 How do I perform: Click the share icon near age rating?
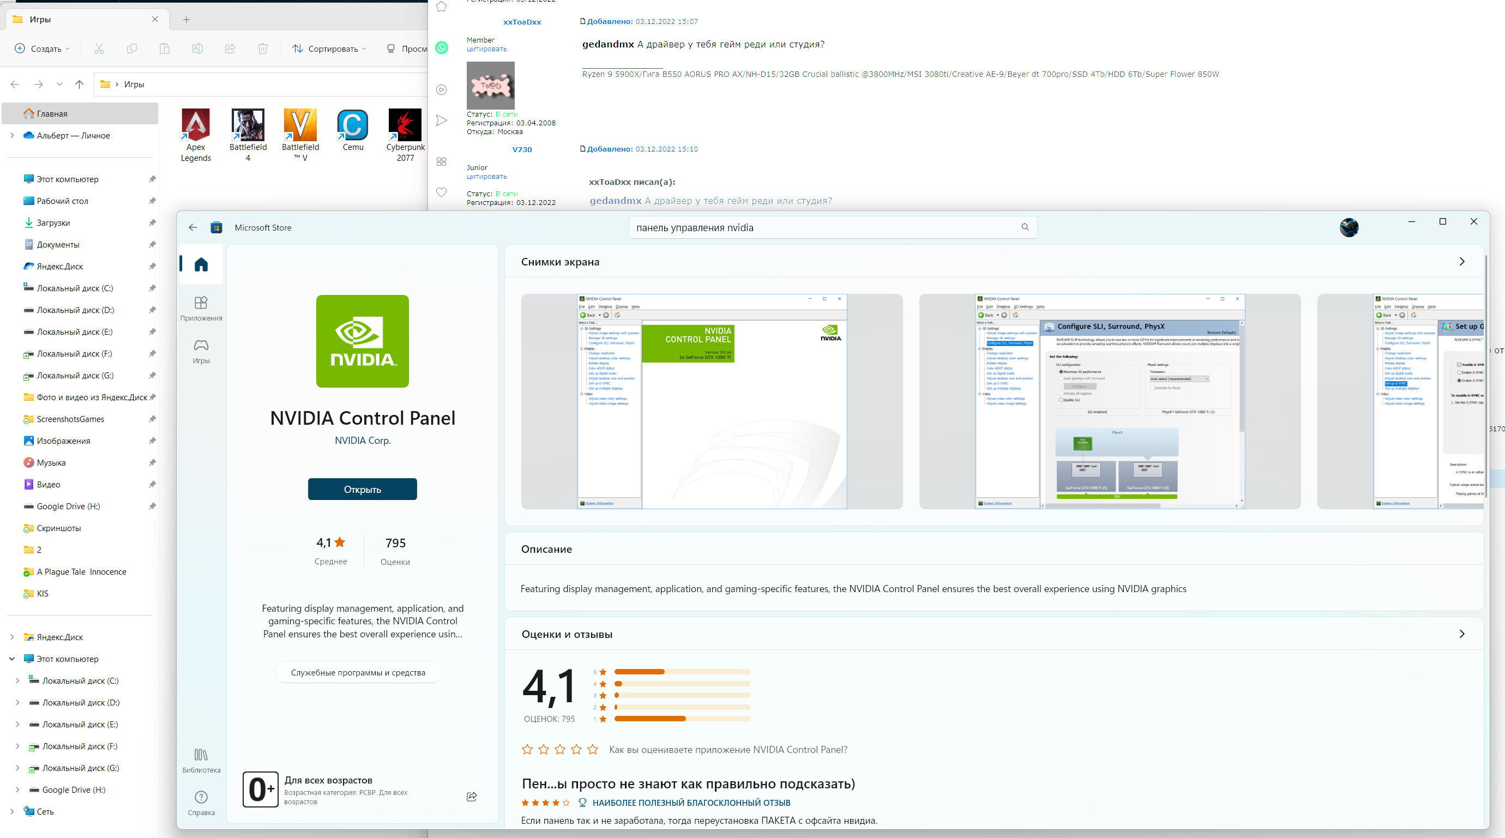pyautogui.click(x=472, y=797)
